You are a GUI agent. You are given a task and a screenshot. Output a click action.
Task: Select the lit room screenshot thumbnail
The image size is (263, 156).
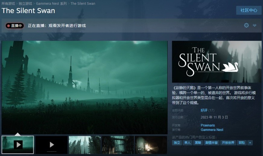(151, 145)
